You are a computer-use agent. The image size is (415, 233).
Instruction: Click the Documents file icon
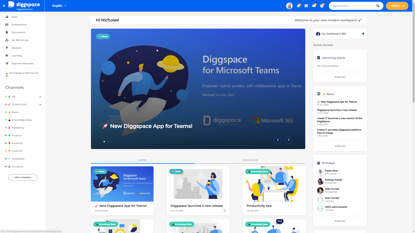click(x=7, y=32)
